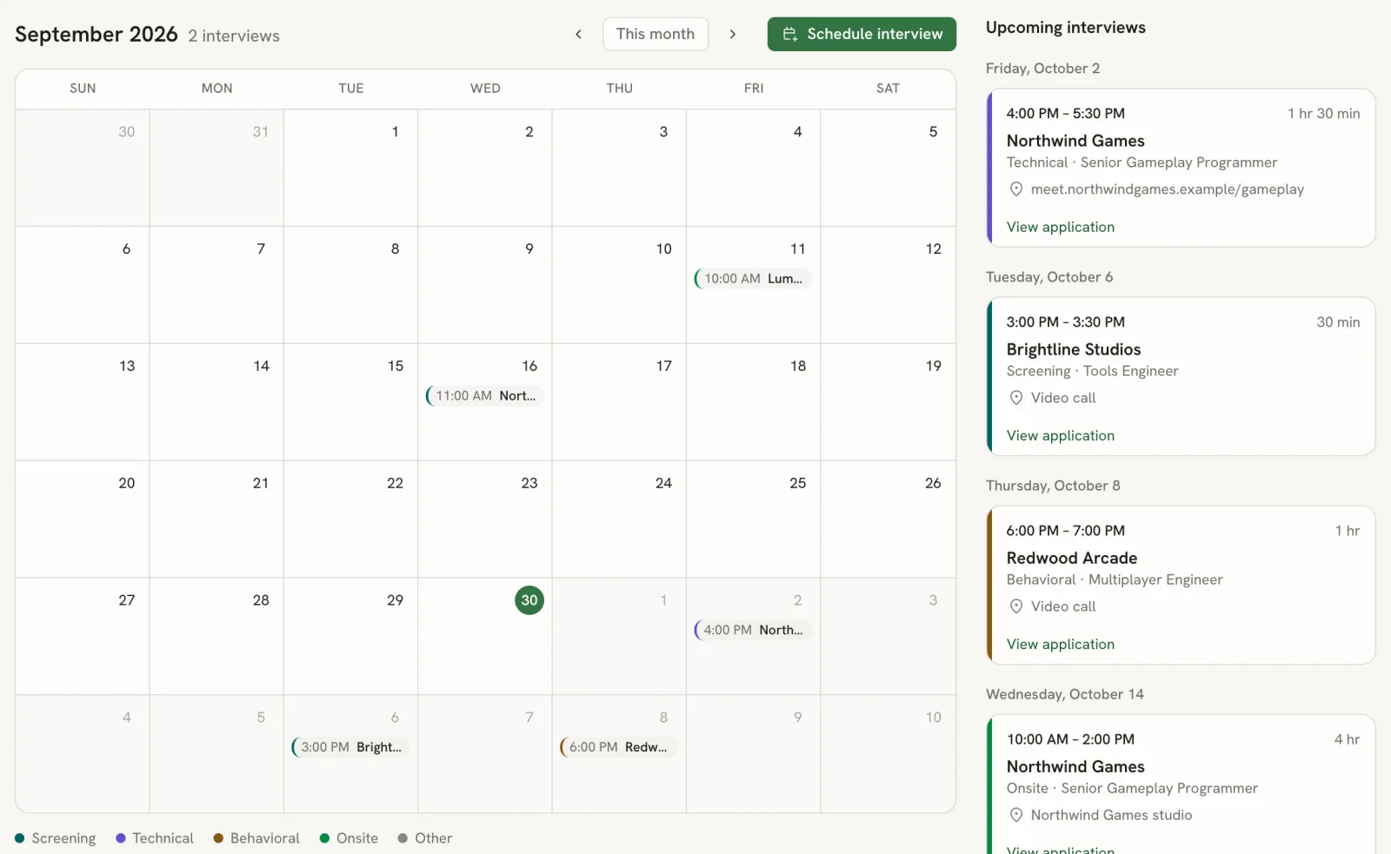Screen dimensions: 1391x854
Task: Open the 3:00 PM Bright... event on October 6
Action: point(350,747)
